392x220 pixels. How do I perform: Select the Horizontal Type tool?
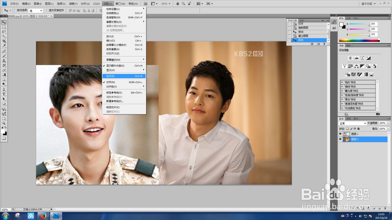[x=4, y=94]
